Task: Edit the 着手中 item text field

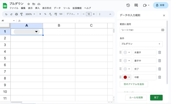Action: click(144, 61)
